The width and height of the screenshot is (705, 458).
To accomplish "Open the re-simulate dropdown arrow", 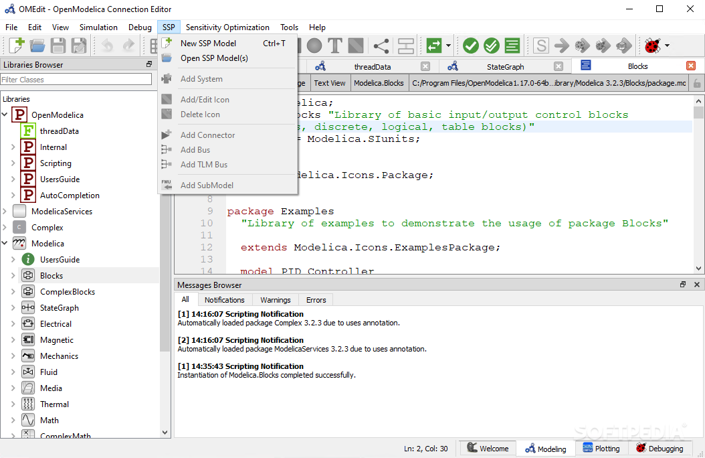I will (x=448, y=46).
